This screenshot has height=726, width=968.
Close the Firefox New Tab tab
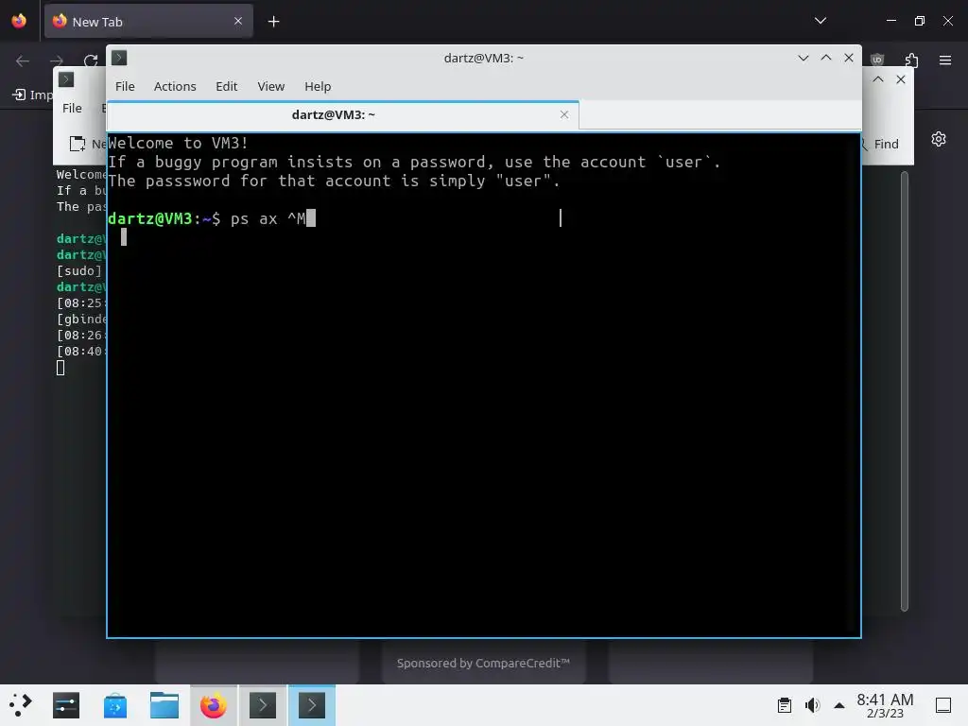(238, 22)
